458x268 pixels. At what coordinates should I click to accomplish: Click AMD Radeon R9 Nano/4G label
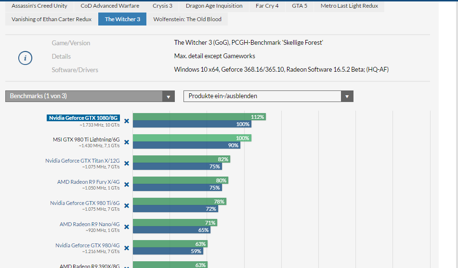[x=90, y=224]
